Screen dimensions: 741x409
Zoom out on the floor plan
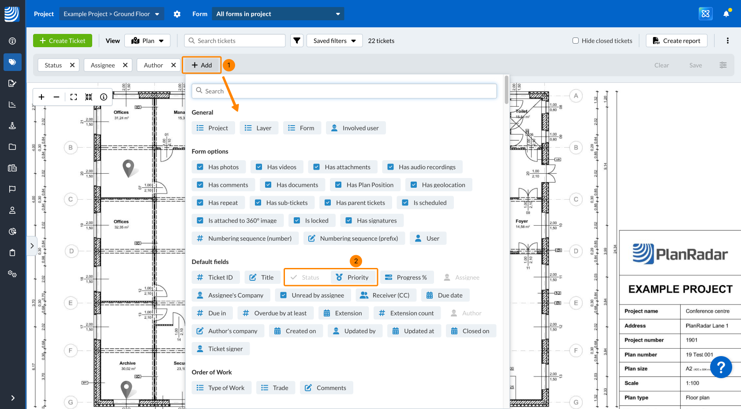[56, 97]
